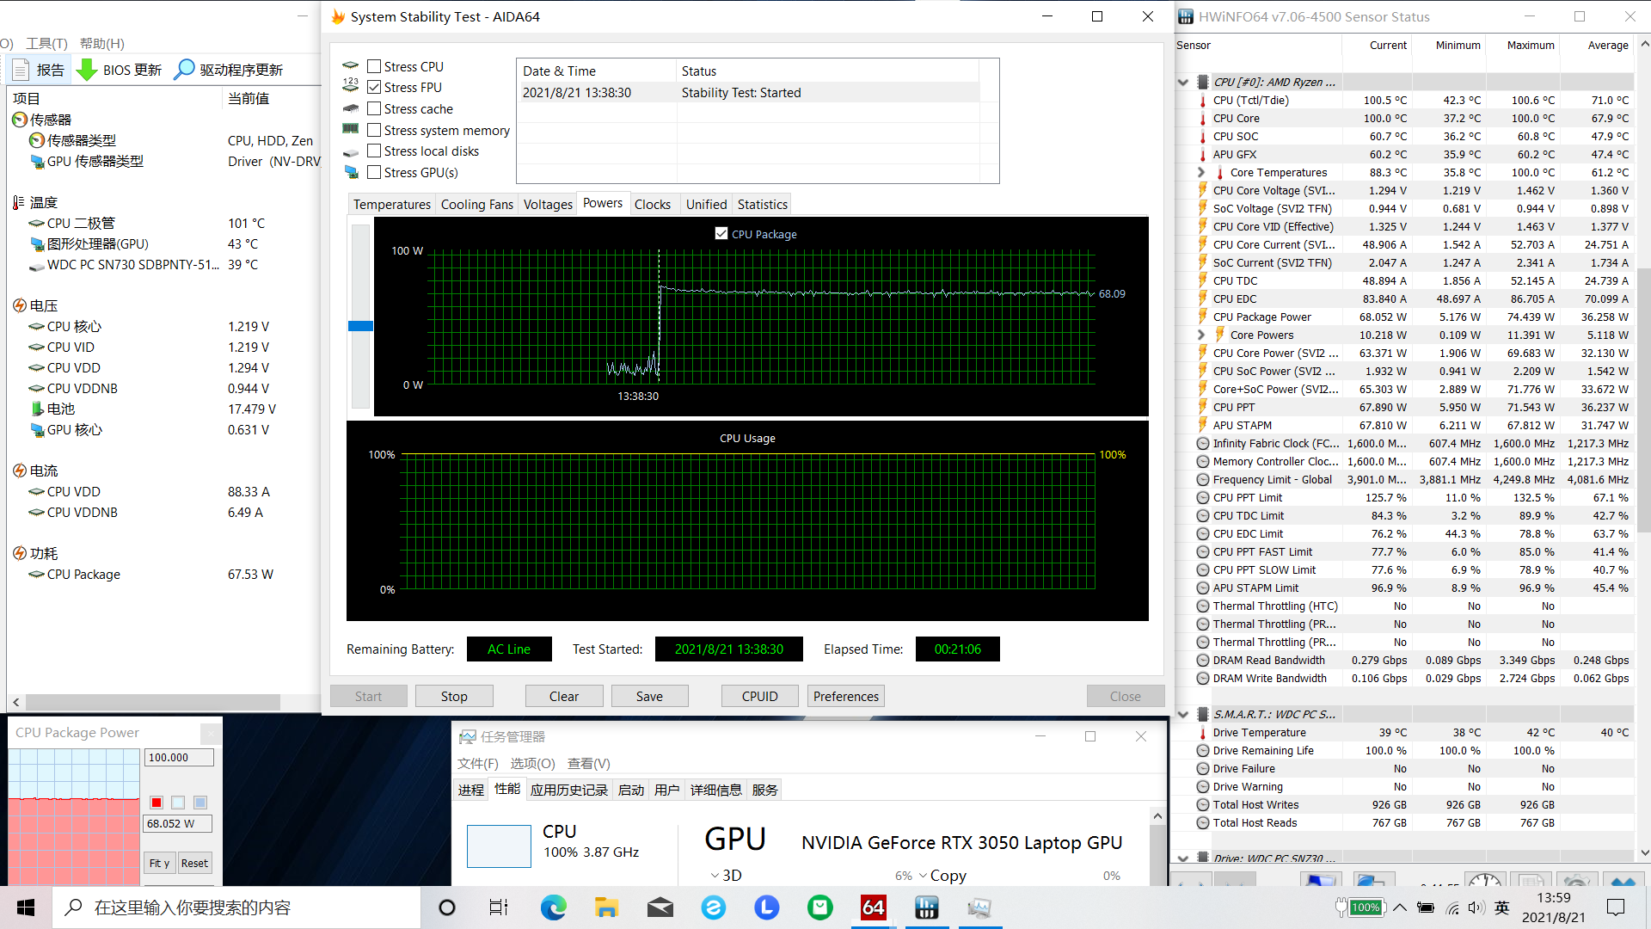Click the 驱动程序更新 icon in toolbar
This screenshot has height=929, width=1651.
point(184,69)
